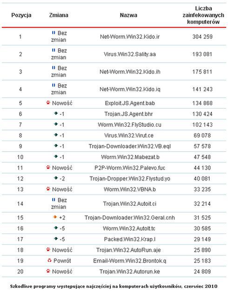This screenshot has height=291, width=228.
Task: Click the Zmiana column header
Action: pyautogui.click(x=59, y=15)
